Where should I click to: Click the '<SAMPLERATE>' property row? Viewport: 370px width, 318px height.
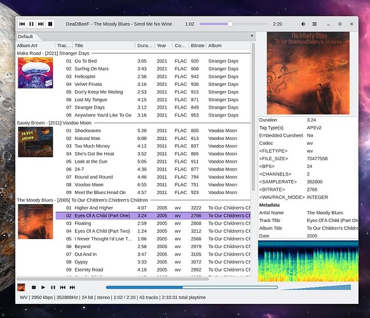[x=308, y=182]
